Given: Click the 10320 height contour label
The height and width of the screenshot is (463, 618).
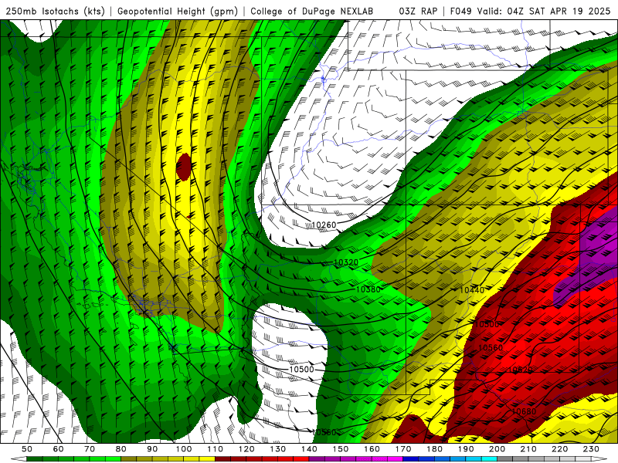Looking at the screenshot, I should 345,262.
